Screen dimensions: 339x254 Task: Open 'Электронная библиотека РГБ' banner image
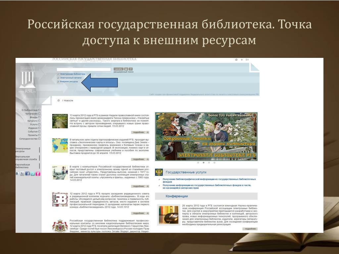pos(206,137)
